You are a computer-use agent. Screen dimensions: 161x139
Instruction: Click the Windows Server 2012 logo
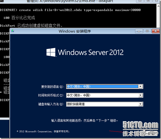pyautogui.click(x=85, y=52)
